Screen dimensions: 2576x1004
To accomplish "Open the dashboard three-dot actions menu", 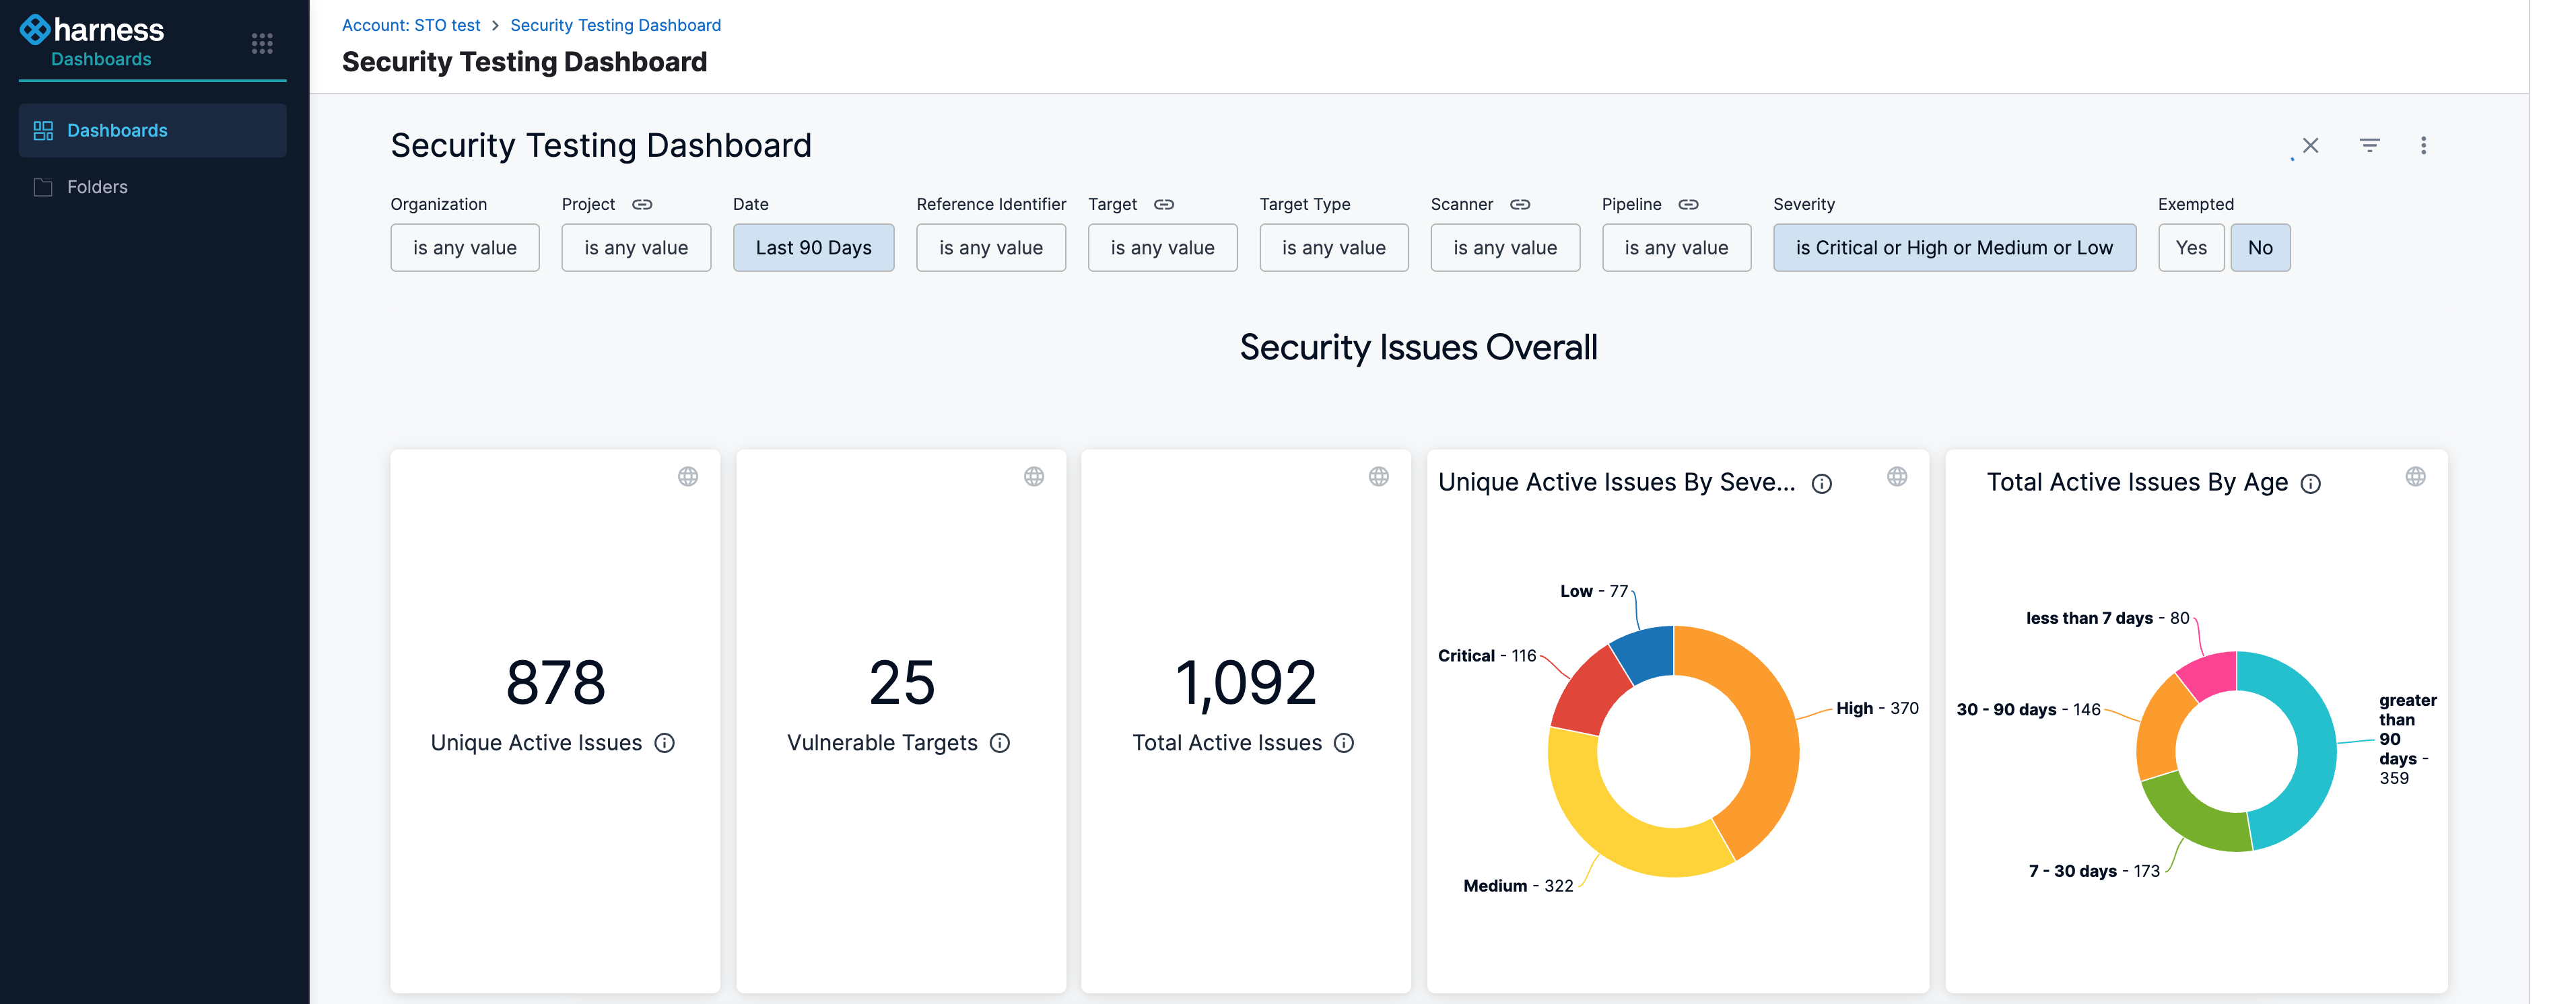I will pyautogui.click(x=2423, y=146).
